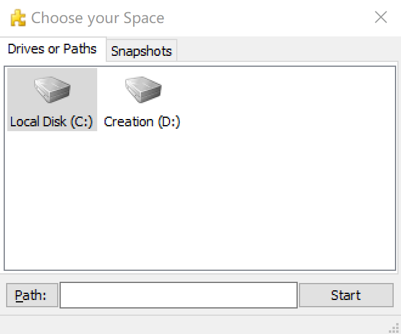Click empty title bar left of close button
This screenshot has width=401, height=334.
click(267, 18)
